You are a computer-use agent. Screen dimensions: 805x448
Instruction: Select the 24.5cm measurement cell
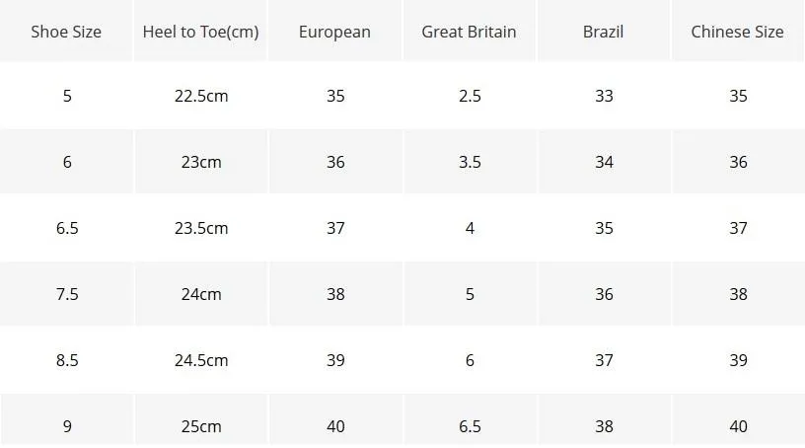pyautogui.click(x=200, y=360)
